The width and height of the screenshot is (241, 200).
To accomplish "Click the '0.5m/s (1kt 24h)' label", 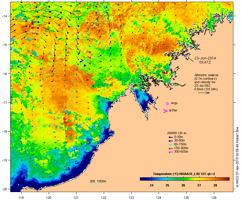I will 206,89.
